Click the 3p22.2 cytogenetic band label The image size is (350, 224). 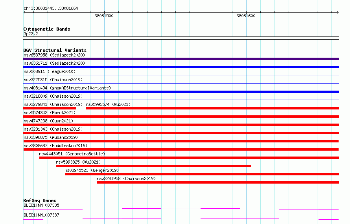31,34
